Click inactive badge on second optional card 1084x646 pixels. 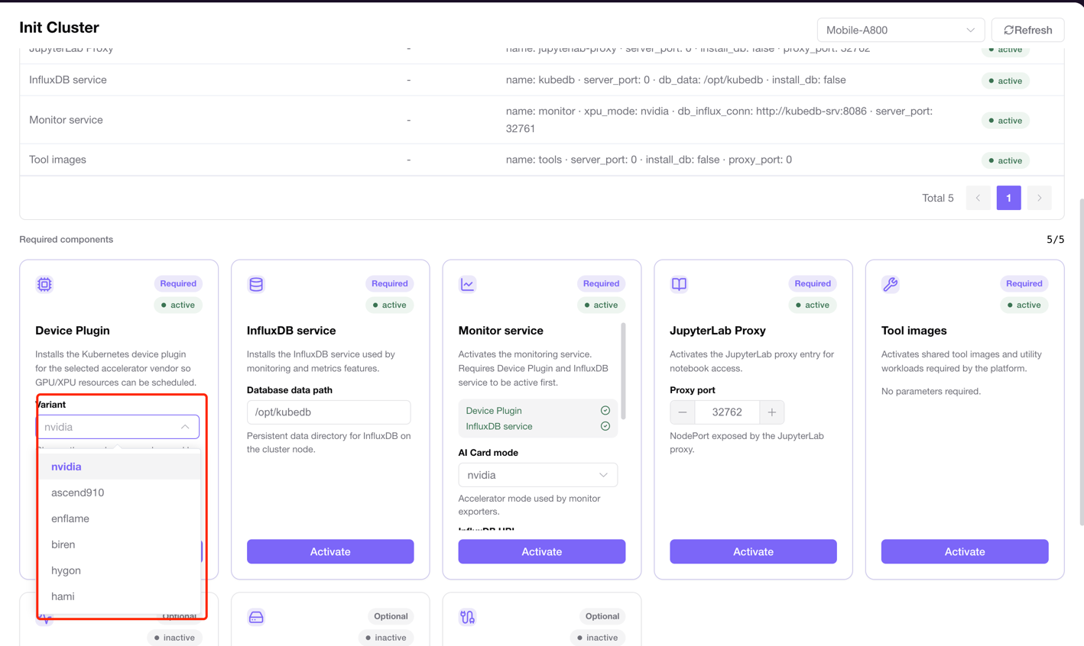pos(386,638)
